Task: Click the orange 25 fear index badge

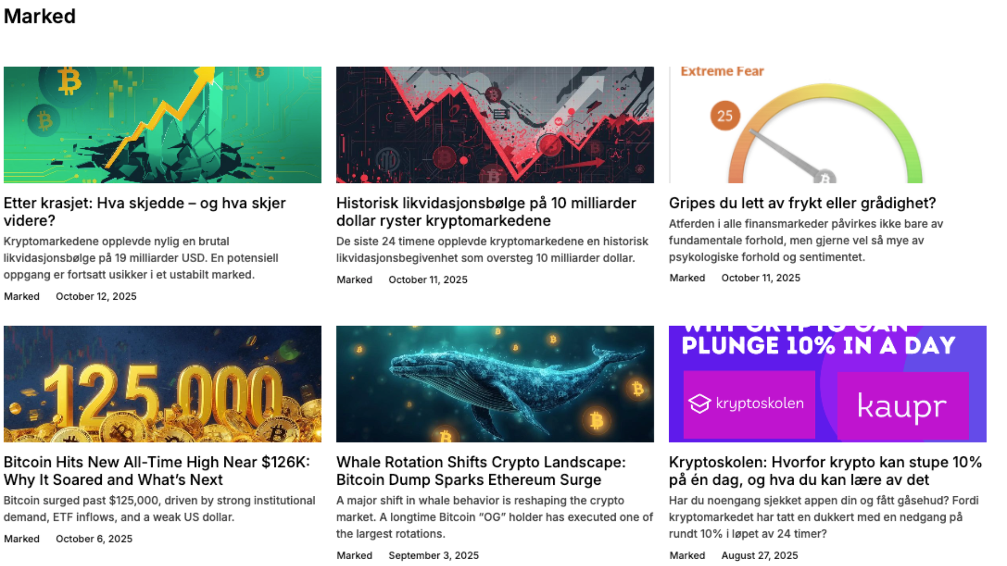Action: click(x=725, y=116)
